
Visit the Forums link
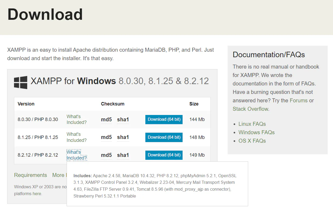(x=299, y=100)
